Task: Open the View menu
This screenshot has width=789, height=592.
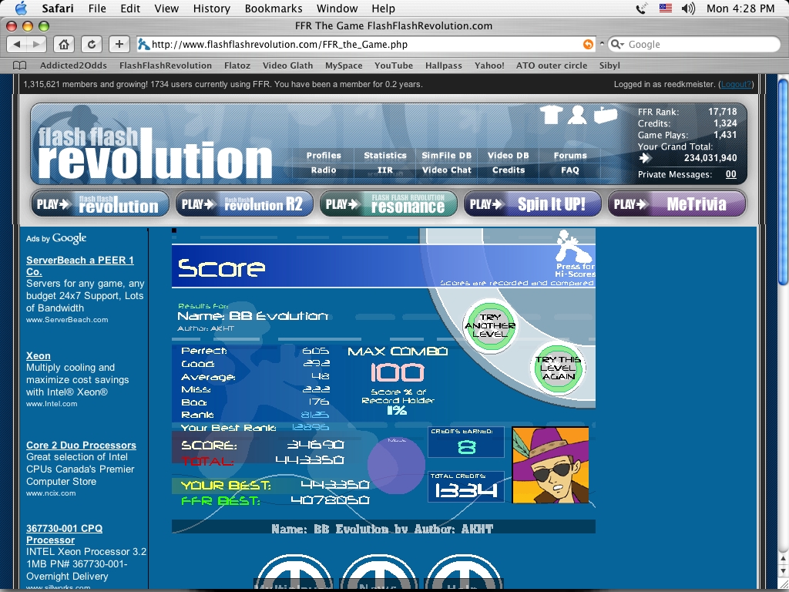Action: pyautogui.click(x=166, y=8)
